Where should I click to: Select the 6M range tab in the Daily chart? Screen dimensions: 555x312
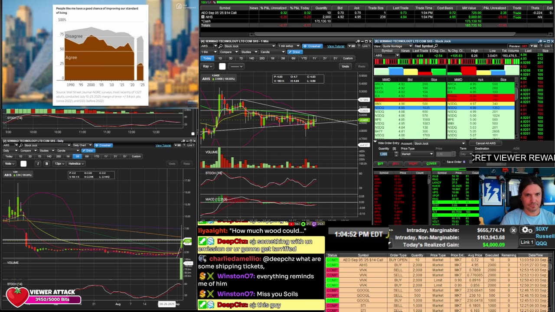87,156
